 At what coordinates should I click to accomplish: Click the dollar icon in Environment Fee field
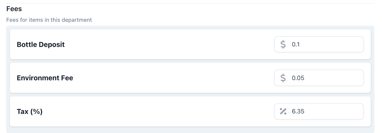click(x=283, y=78)
